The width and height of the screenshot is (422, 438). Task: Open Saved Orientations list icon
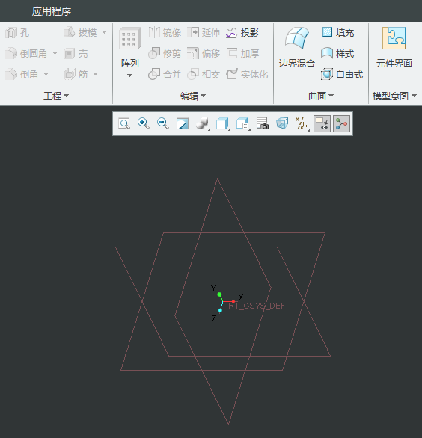pyautogui.click(x=243, y=123)
